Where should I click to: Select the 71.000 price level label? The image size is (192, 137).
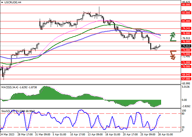[186, 62]
